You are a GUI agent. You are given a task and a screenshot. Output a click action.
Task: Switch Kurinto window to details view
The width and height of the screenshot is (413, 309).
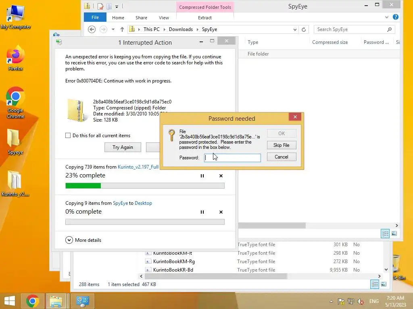375,284
